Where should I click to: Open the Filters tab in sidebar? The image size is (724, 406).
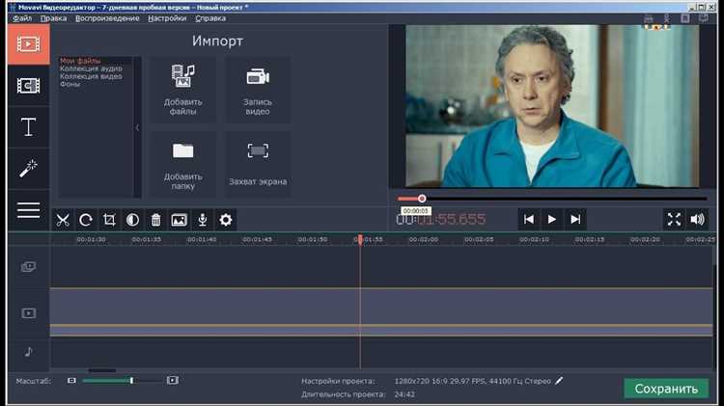pyautogui.click(x=29, y=86)
